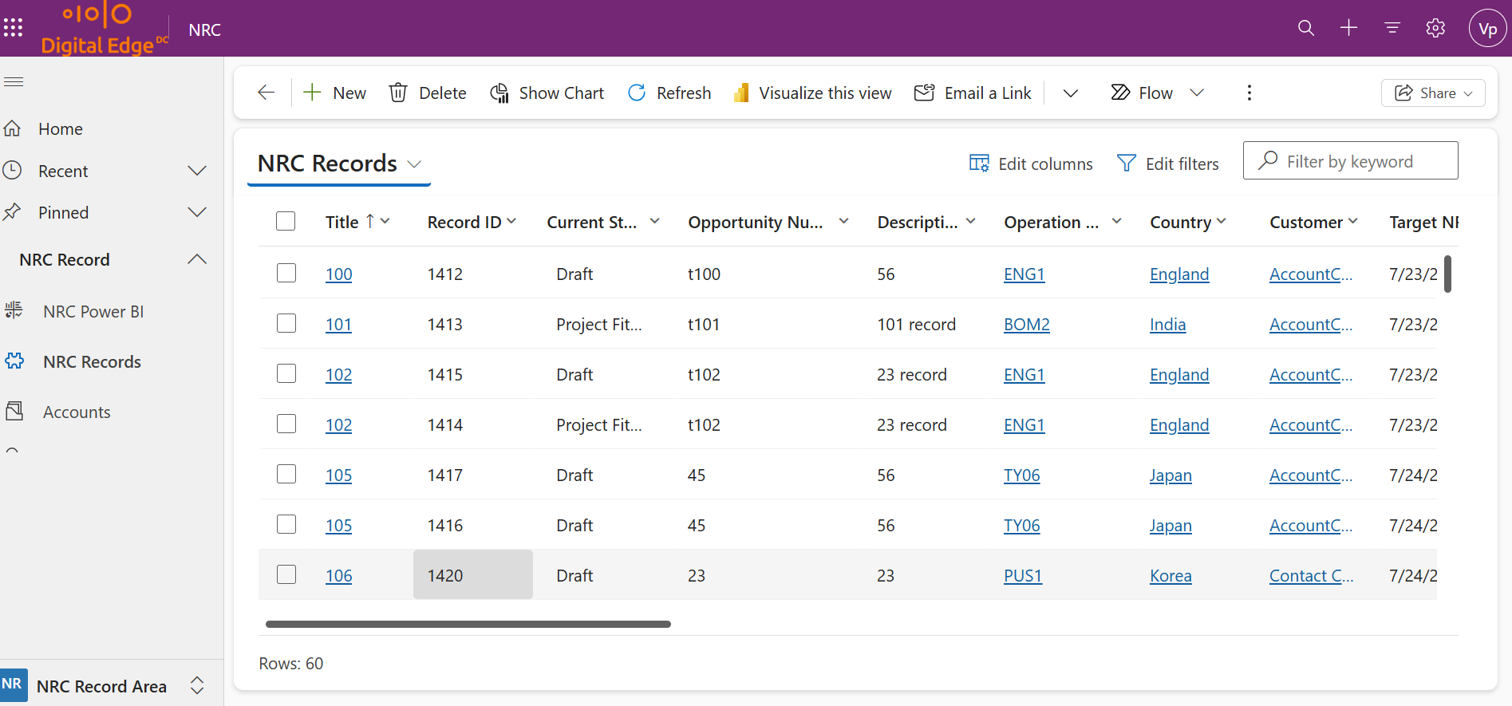Click the Email a Link envelope icon
Screen dimensions: 1512x706
[924, 93]
